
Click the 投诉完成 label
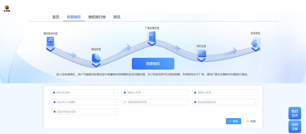coord(255,33)
